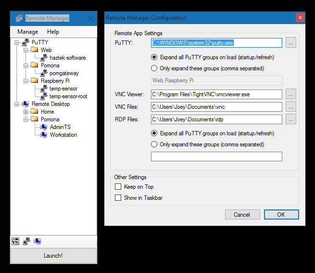Collapse the PuTTY root node
This screenshot has height=273, width=315.
tap(17, 42)
